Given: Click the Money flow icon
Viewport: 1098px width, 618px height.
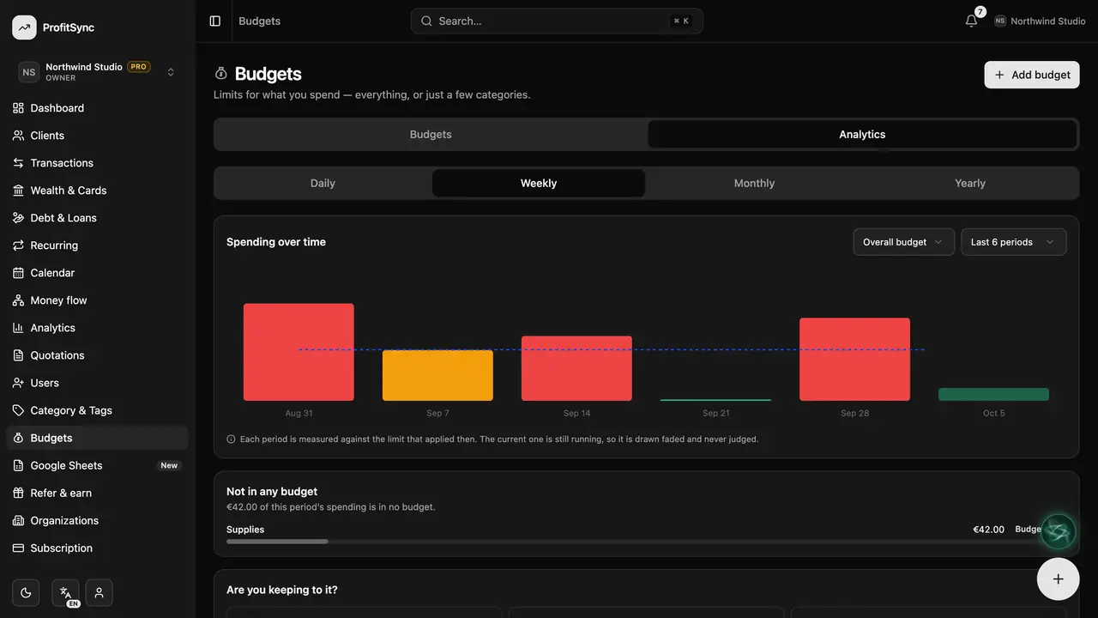Looking at the screenshot, I should [x=18, y=300].
